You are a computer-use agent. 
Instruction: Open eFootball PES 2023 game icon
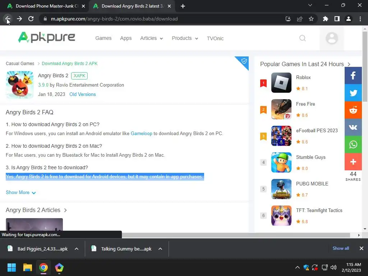281,135
